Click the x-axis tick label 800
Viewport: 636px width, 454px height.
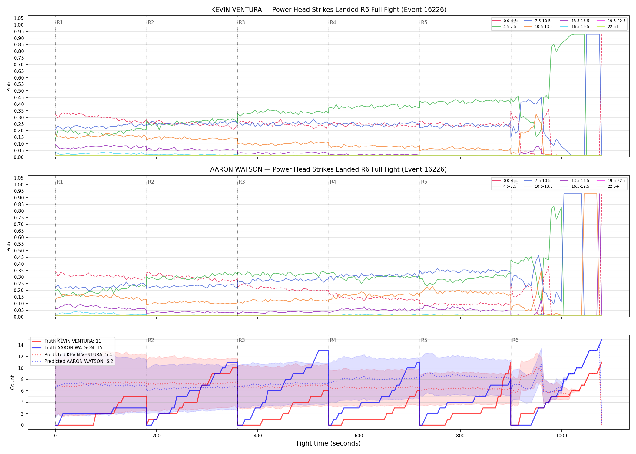click(460, 436)
